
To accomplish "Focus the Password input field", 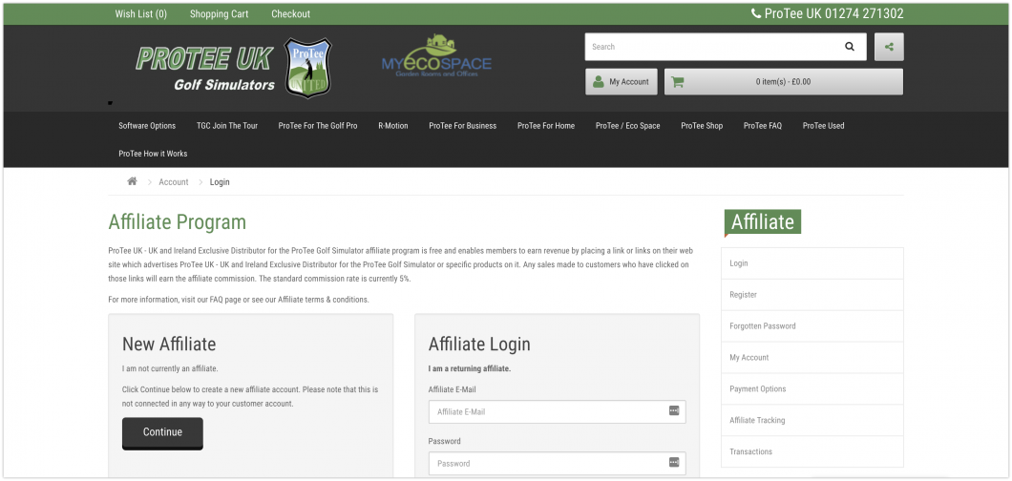I will tap(557, 463).
